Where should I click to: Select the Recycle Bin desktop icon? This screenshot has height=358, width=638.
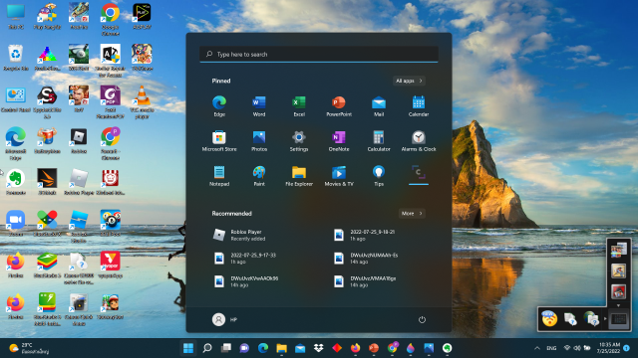point(16,58)
